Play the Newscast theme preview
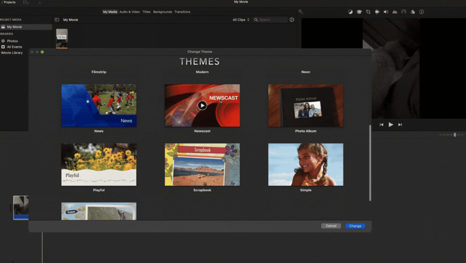The image size is (466, 263). coord(202,105)
